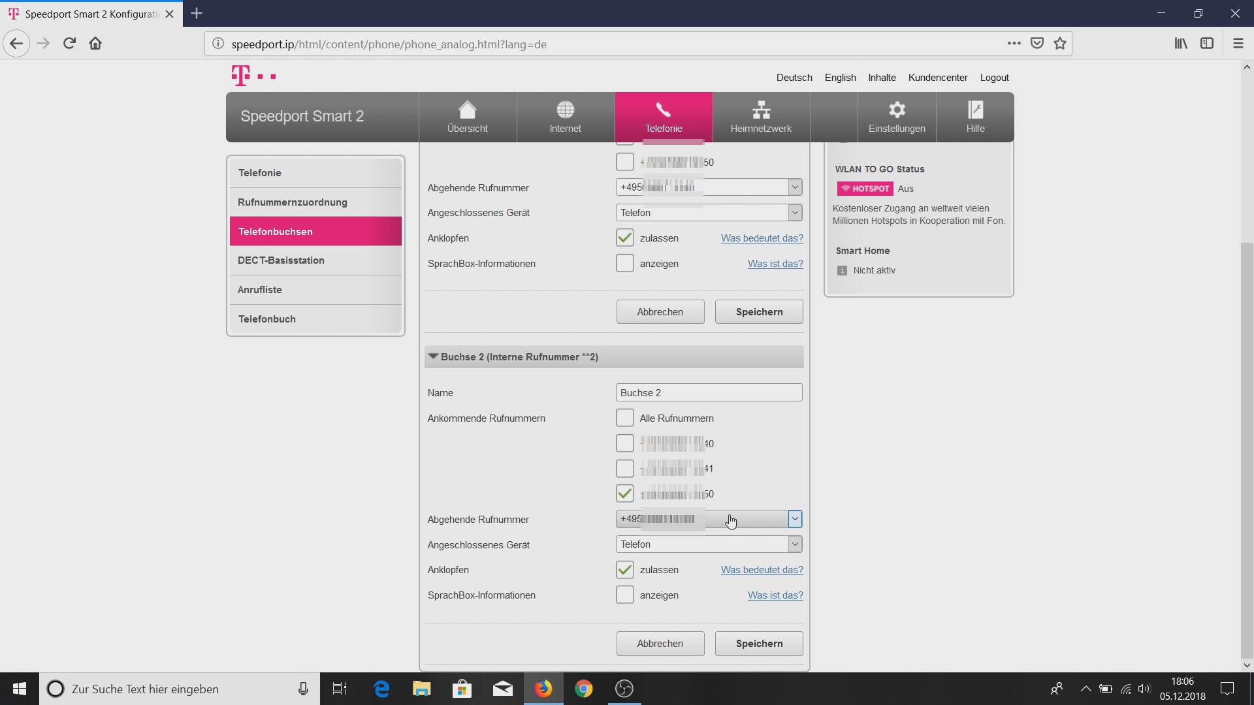
Task: Open Task View on taskbar
Action: tap(340, 689)
